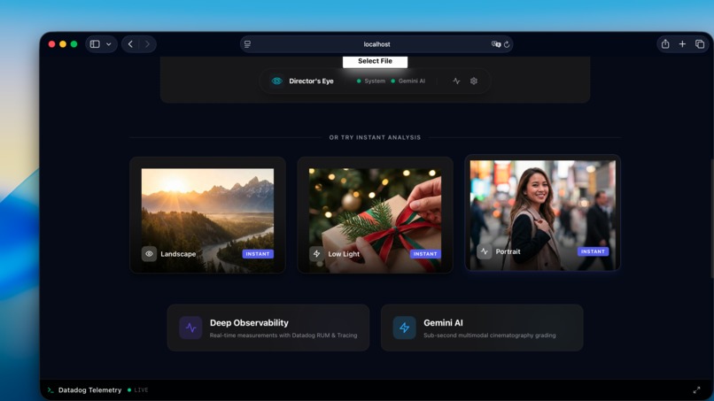Show tab overview icon
The image size is (714, 401).
pos(700,43)
